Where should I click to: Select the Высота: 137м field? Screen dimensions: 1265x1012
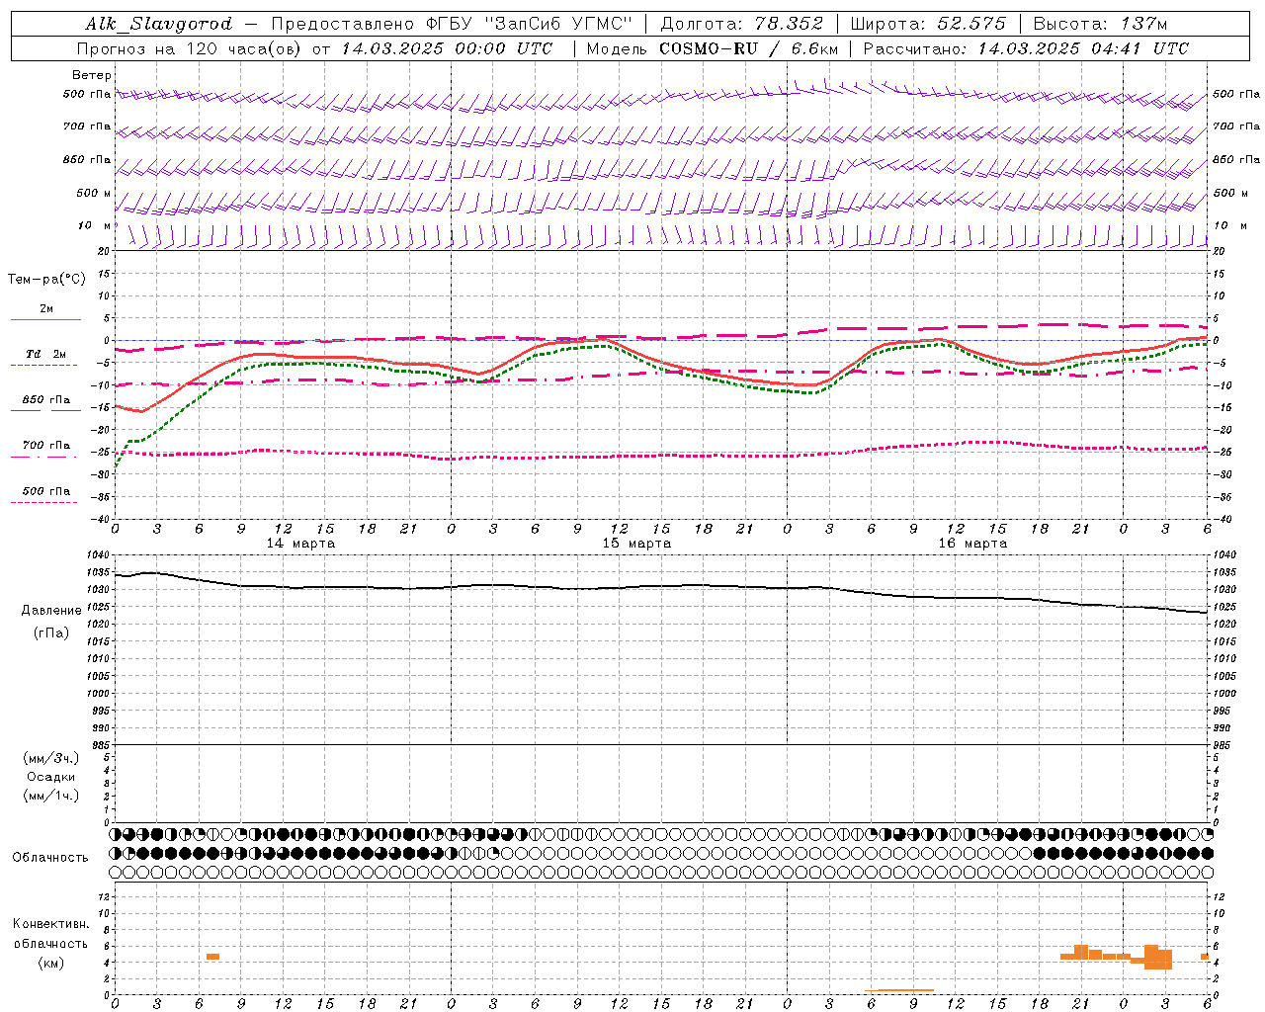pyautogui.click(x=1100, y=24)
